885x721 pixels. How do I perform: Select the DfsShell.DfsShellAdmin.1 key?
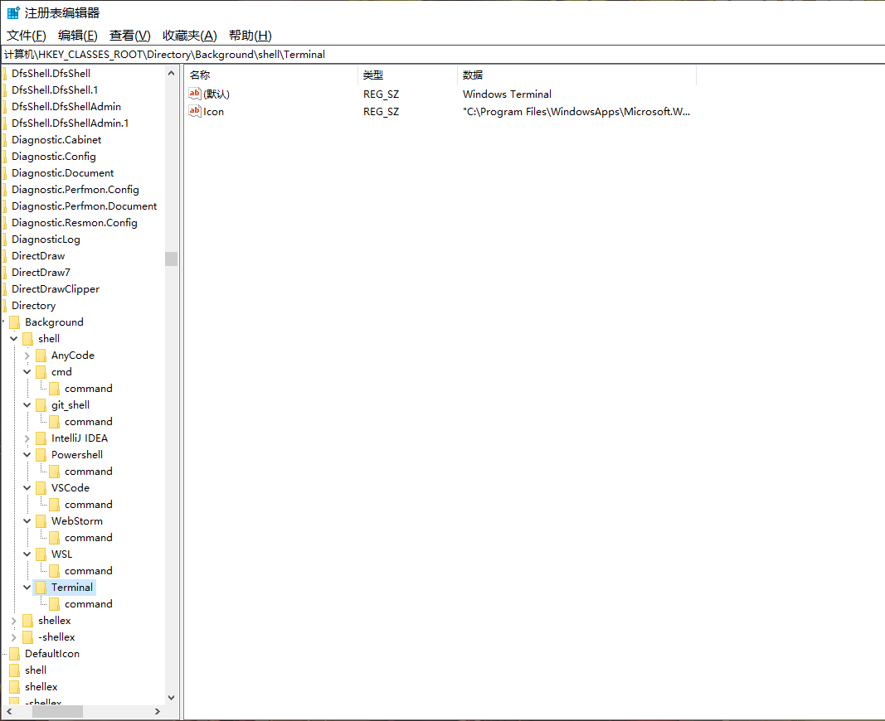click(70, 123)
